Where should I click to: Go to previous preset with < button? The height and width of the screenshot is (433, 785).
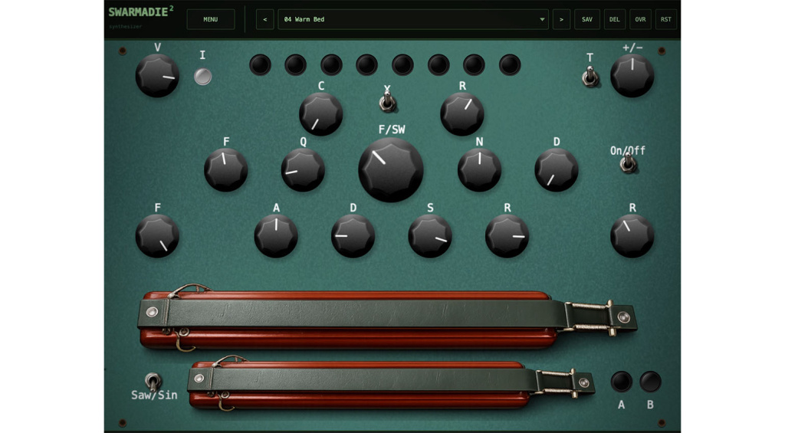pyautogui.click(x=264, y=19)
